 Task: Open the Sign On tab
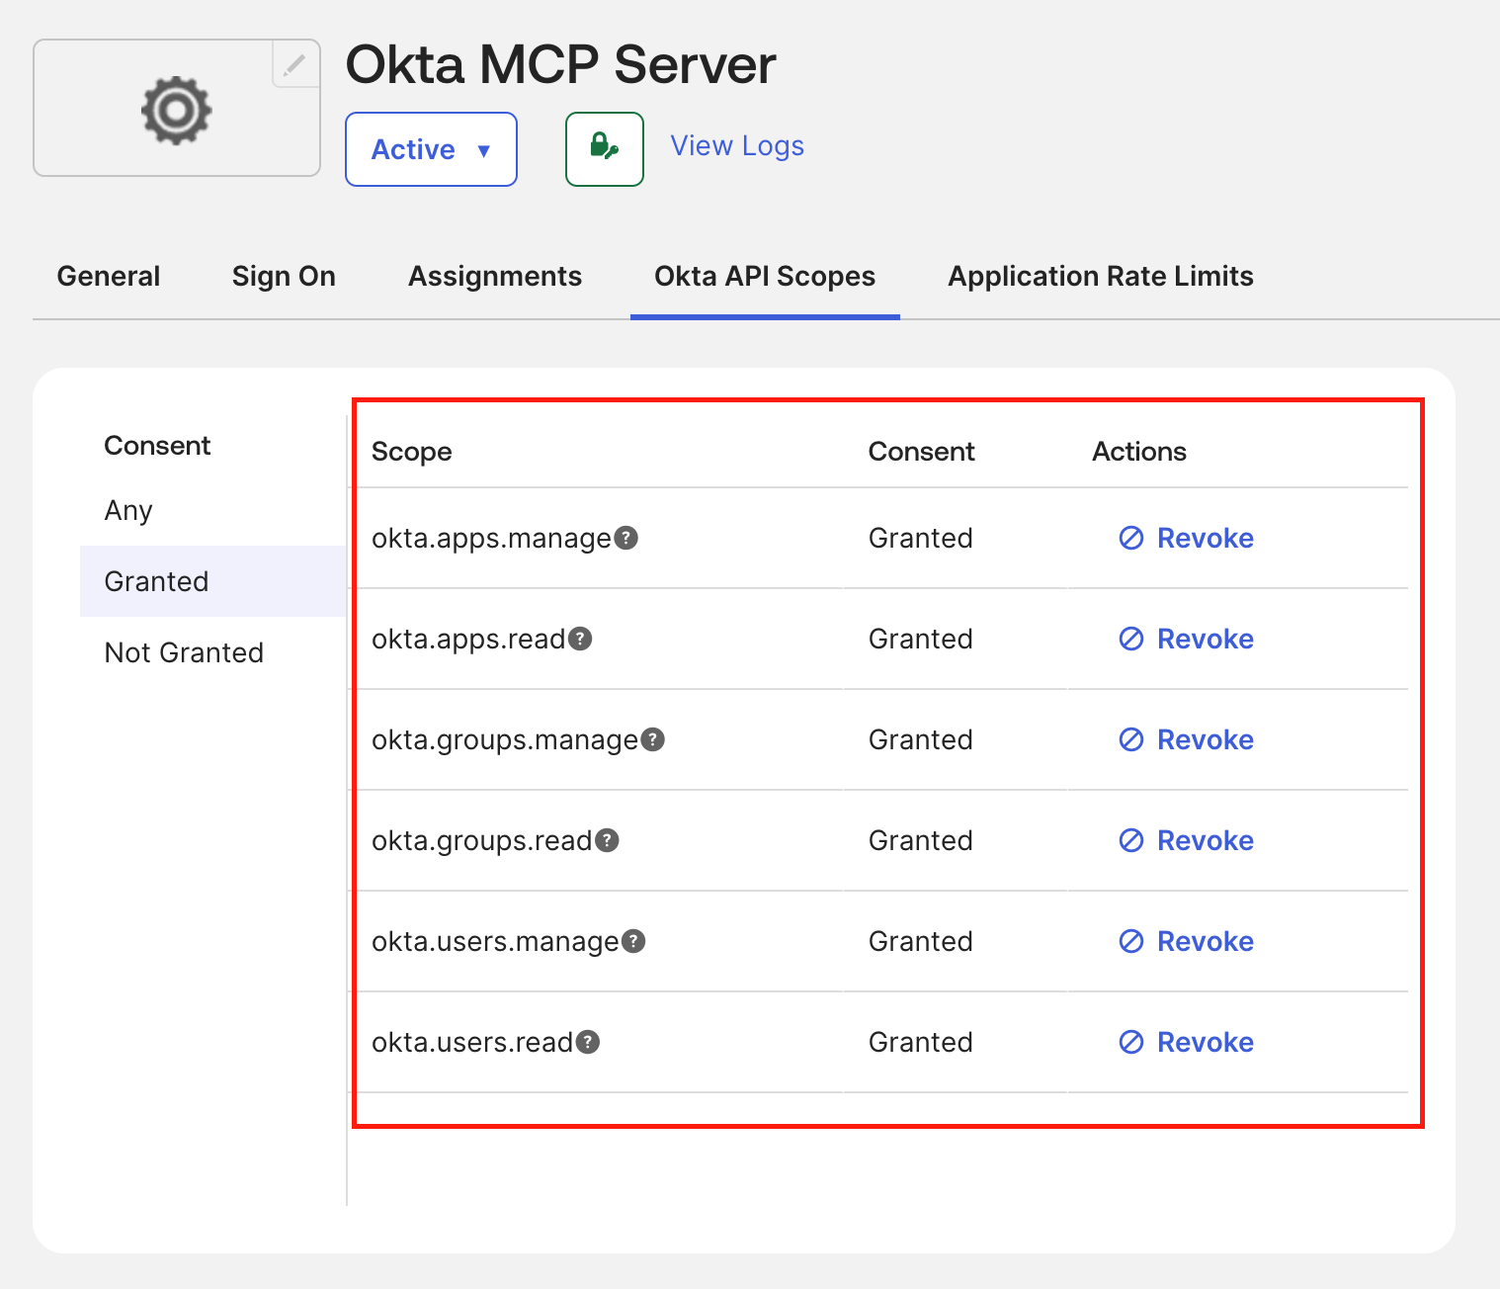pos(284,276)
